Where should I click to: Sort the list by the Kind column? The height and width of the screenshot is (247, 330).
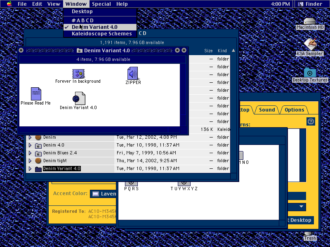tap(222, 51)
